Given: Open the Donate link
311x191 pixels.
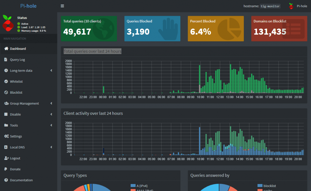Looking at the screenshot, I should 29,169.
